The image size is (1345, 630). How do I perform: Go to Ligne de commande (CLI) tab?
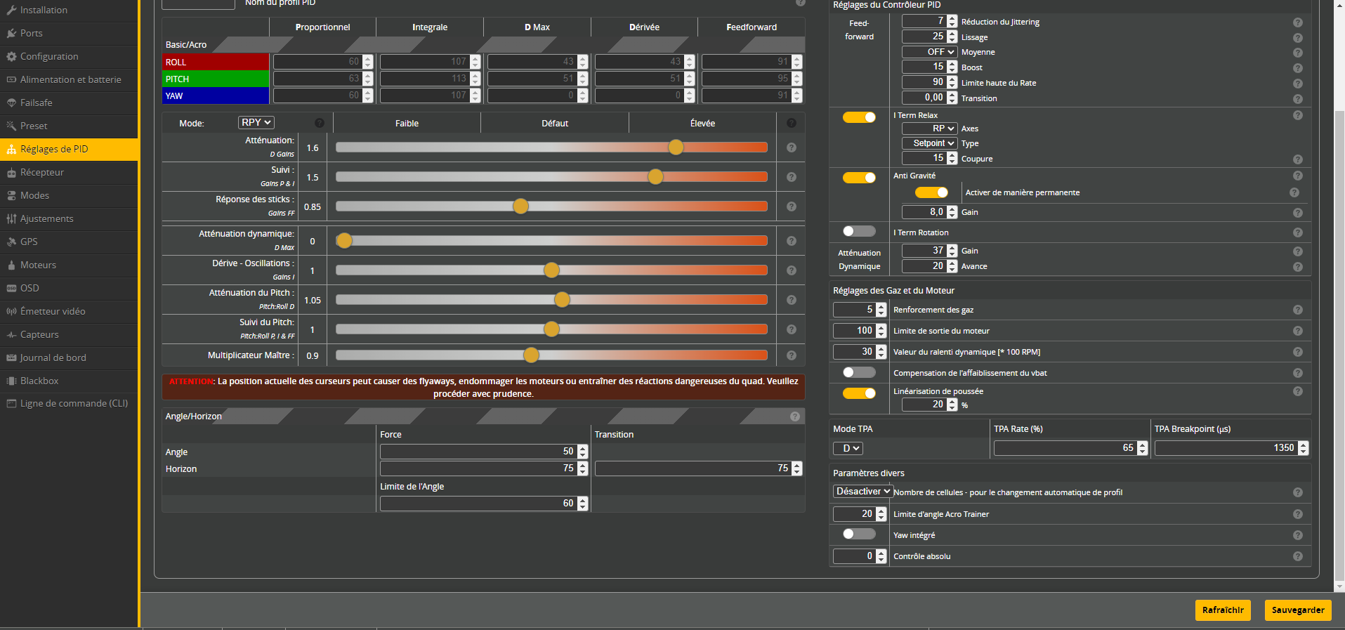[74, 403]
